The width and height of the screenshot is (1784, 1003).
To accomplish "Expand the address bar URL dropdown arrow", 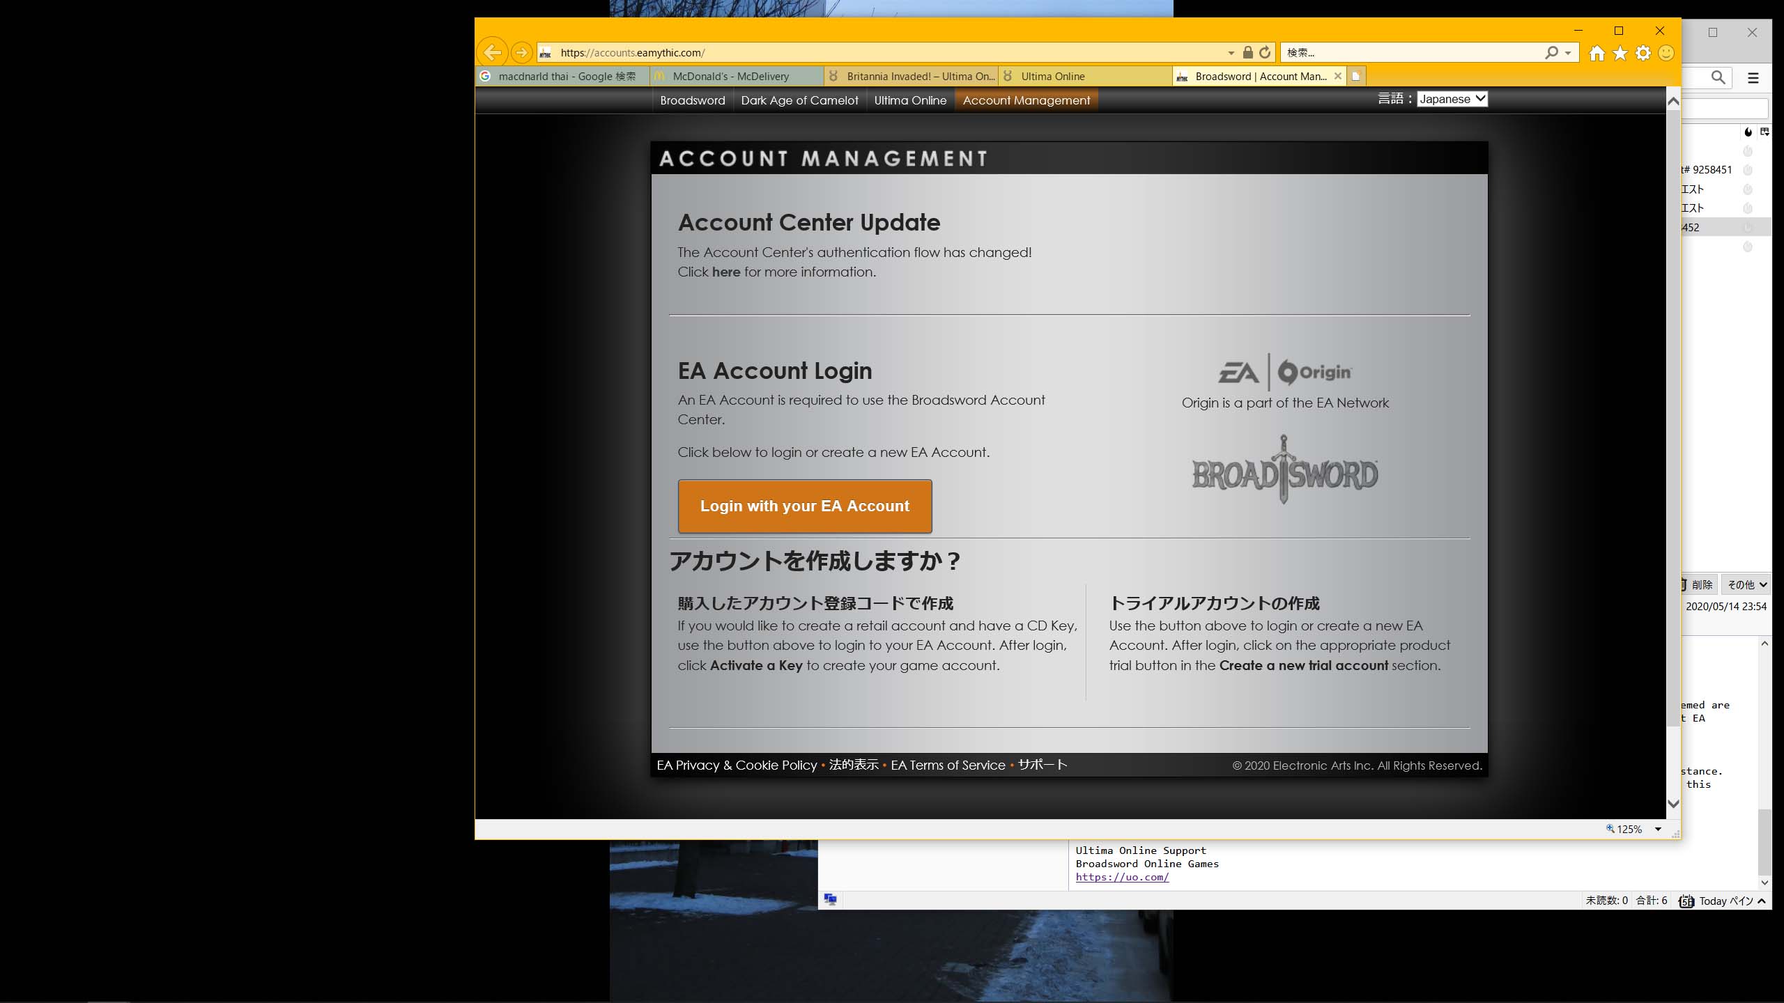I will point(1231,53).
